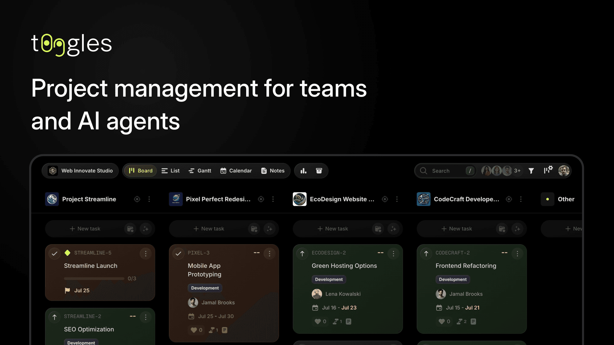Open the notes icon on Green Hosting Options

click(x=348, y=321)
